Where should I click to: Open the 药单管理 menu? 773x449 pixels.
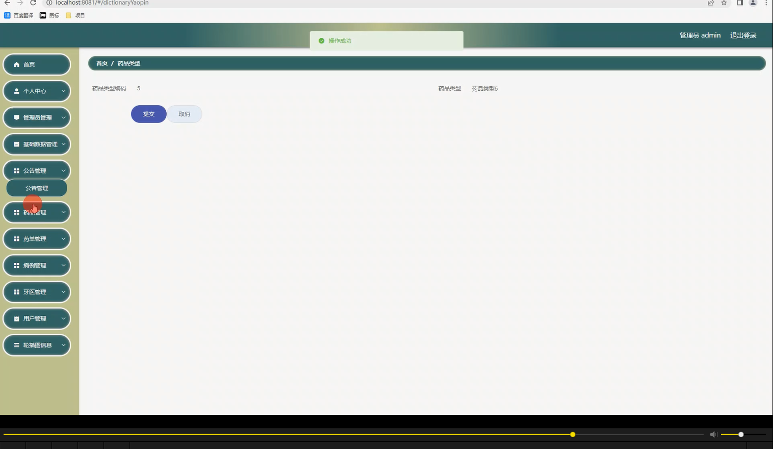tap(37, 239)
